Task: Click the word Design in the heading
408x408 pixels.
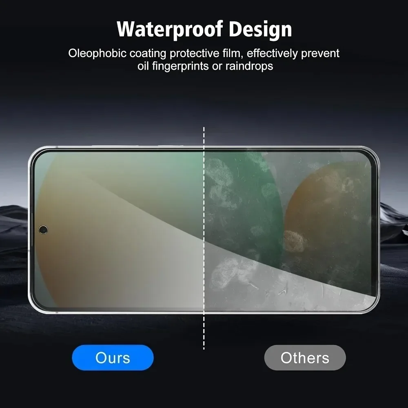Action: click(x=260, y=29)
